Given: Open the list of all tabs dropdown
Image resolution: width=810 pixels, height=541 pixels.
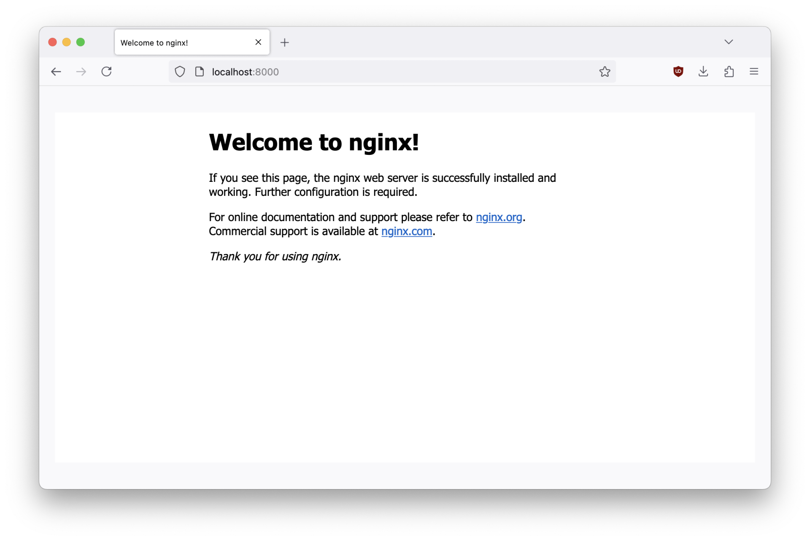Looking at the screenshot, I should pyautogui.click(x=729, y=42).
